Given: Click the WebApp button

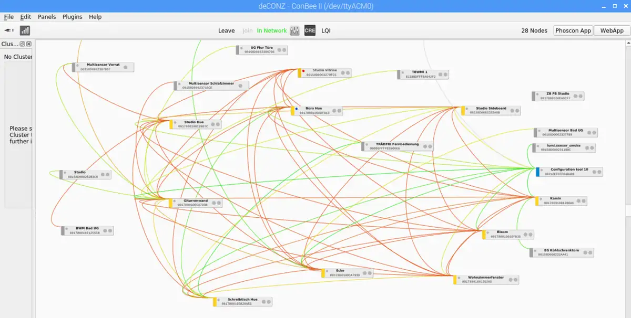Looking at the screenshot, I should (612, 31).
